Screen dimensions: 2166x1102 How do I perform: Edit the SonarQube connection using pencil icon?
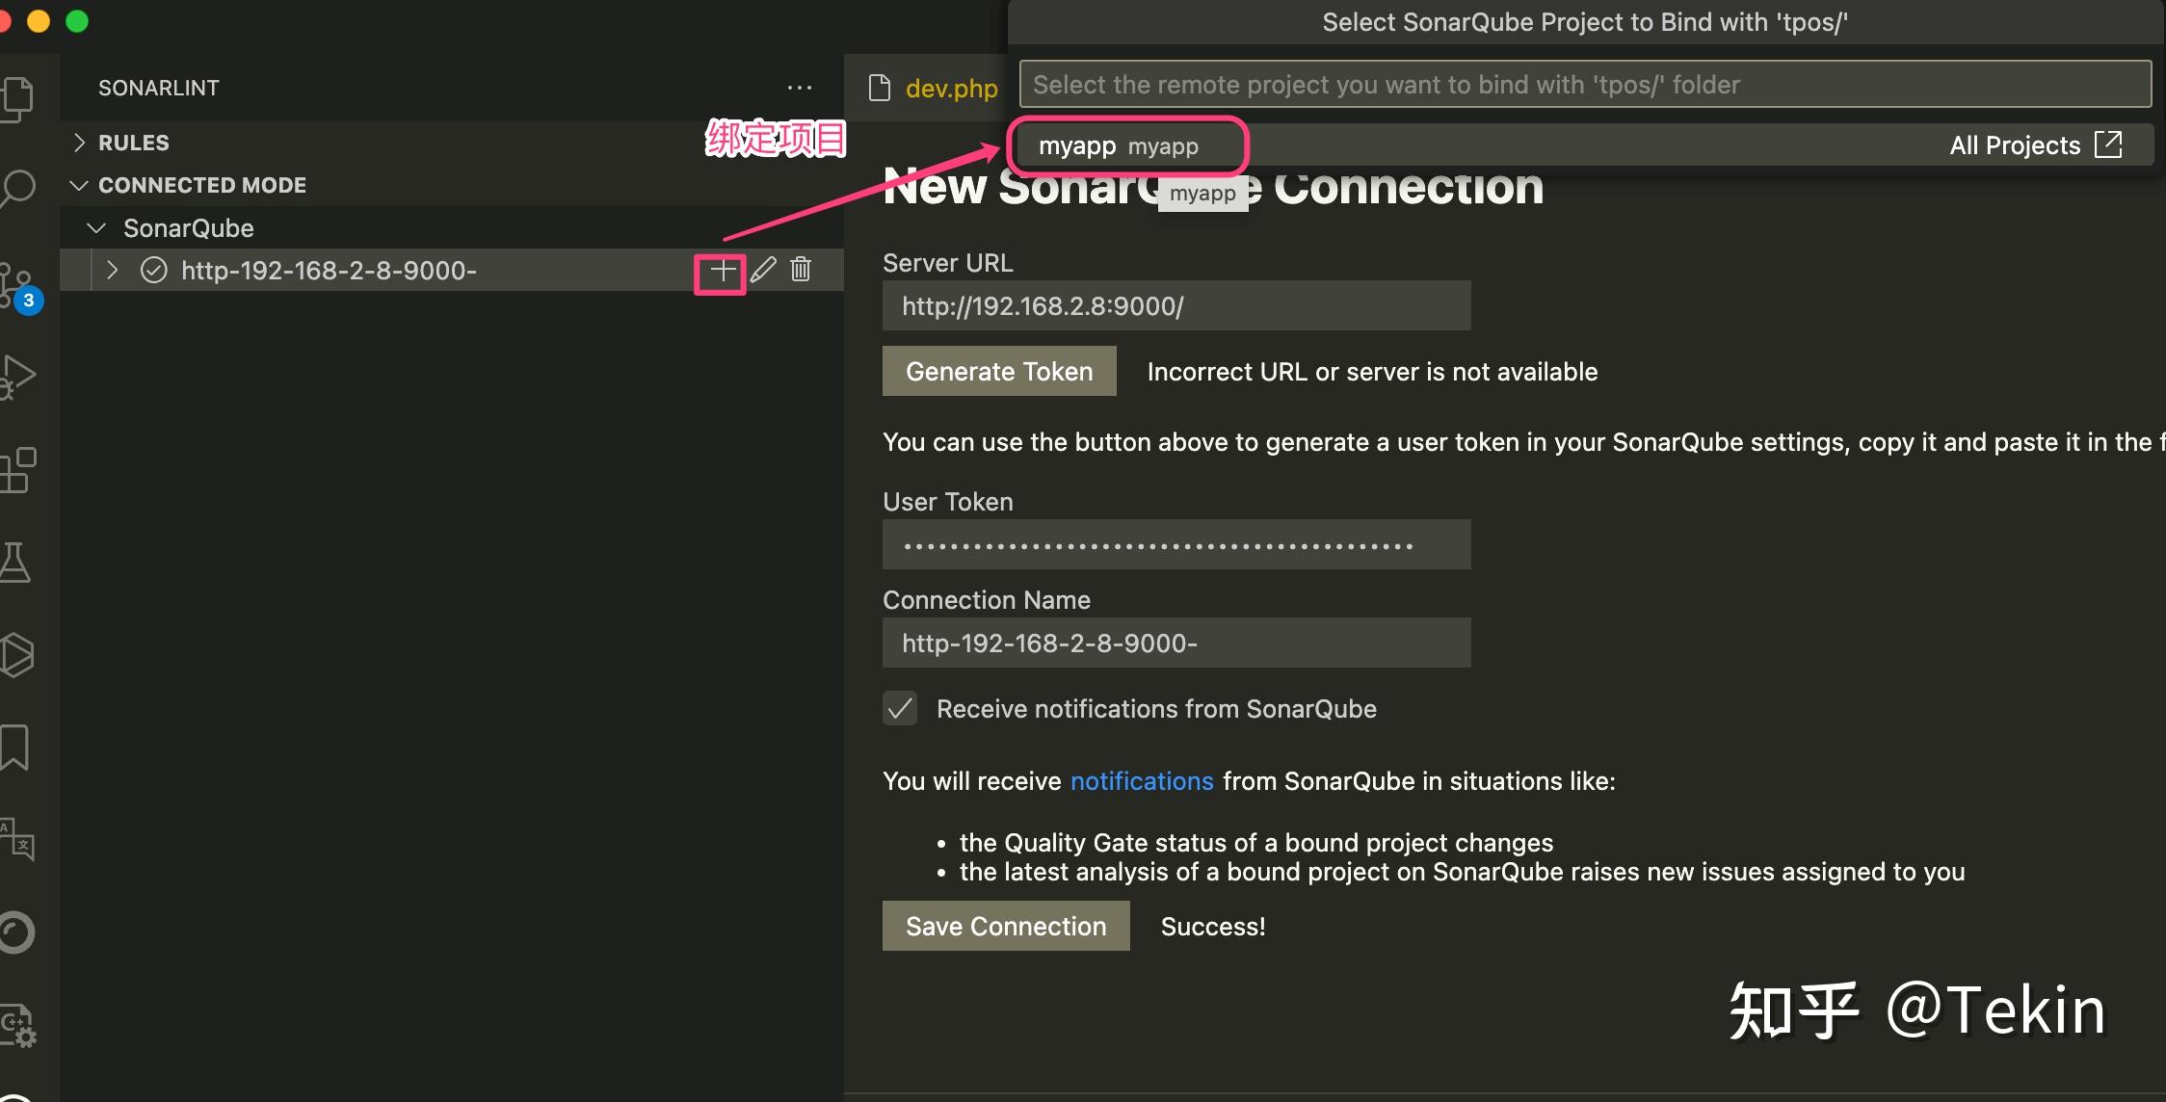pos(763,270)
